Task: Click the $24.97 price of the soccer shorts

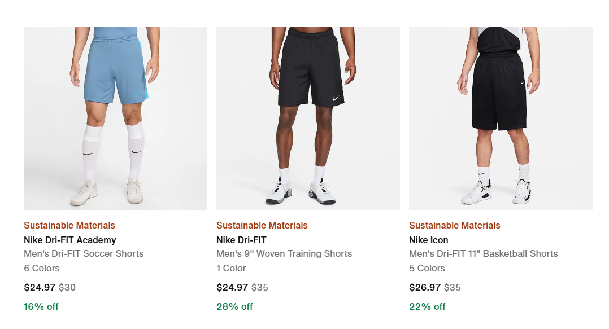Action: point(38,287)
